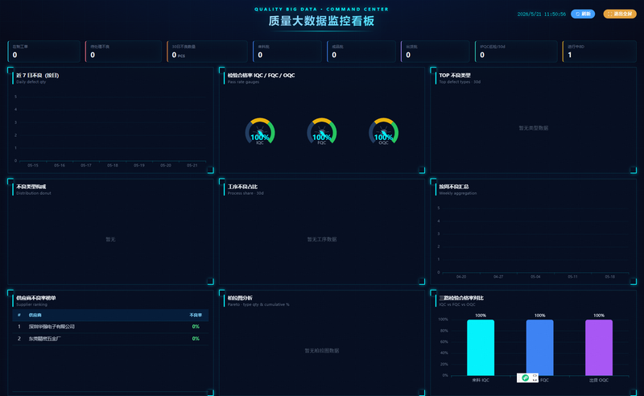Click the 05-21 date on daily chart

(x=192, y=166)
